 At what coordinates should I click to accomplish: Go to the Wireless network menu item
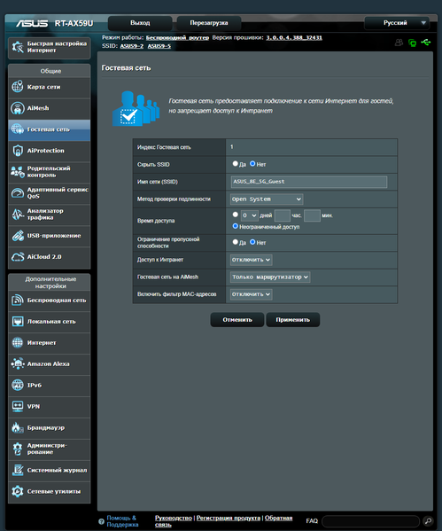50,301
